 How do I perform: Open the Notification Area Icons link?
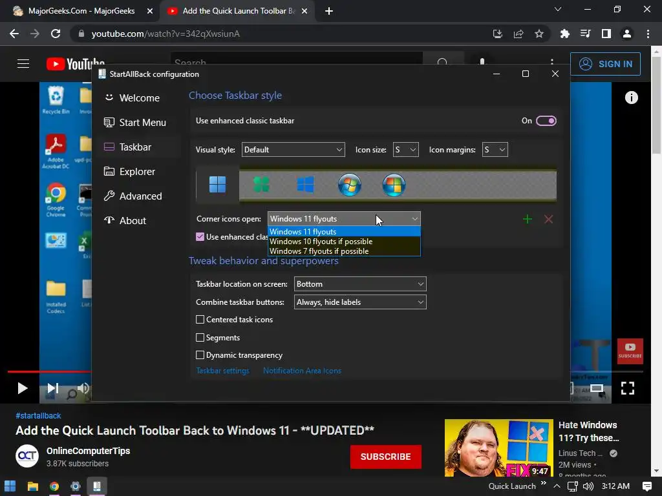[303, 371]
